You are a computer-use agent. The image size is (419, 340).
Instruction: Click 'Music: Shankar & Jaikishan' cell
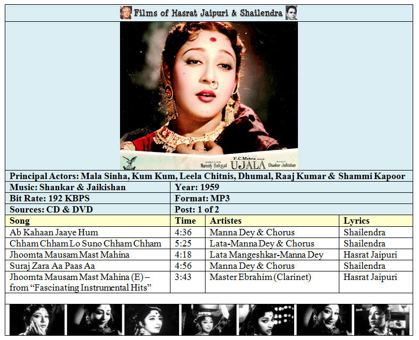tap(88, 188)
